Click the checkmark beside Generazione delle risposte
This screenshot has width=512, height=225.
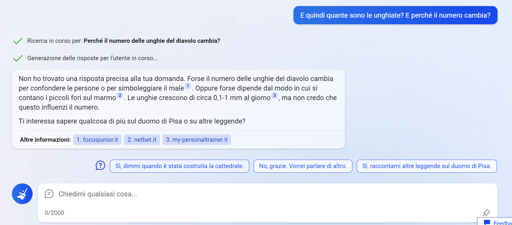(18, 58)
